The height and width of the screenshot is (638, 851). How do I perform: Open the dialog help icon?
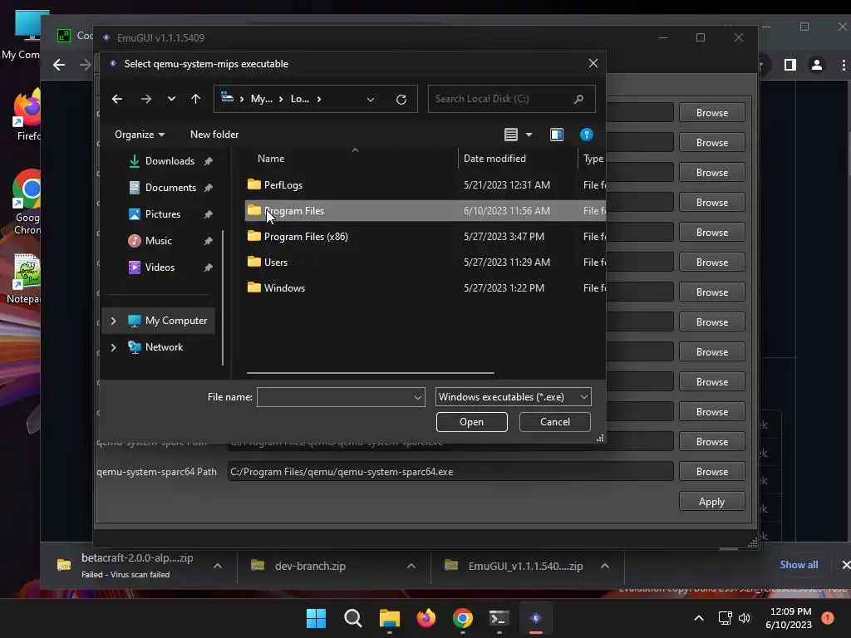click(x=586, y=135)
